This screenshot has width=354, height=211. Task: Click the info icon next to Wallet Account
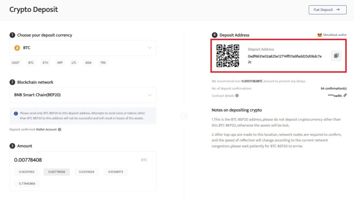click(x=59, y=130)
